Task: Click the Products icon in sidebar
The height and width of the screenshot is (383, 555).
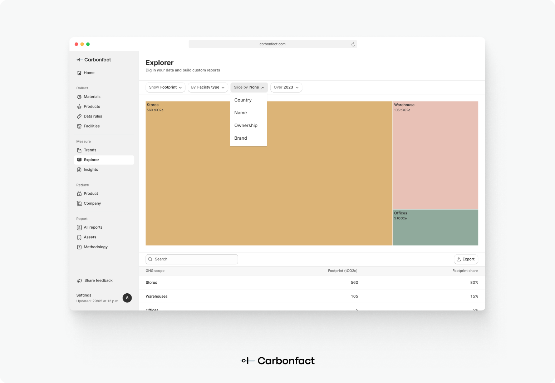Action: point(79,106)
